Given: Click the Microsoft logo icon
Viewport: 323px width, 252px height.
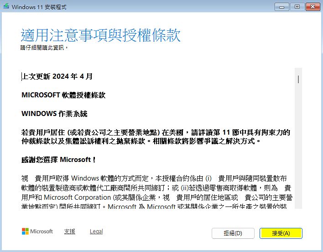Looking at the screenshot, I should 25,231.
